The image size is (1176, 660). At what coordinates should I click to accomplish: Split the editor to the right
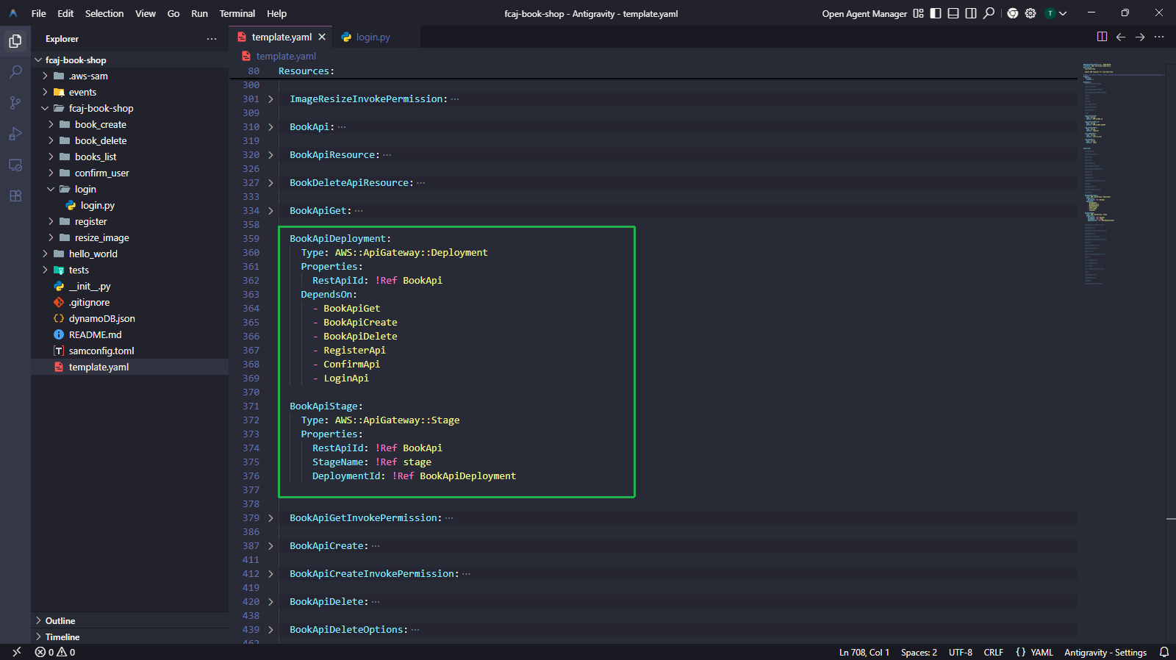click(1102, 37)
